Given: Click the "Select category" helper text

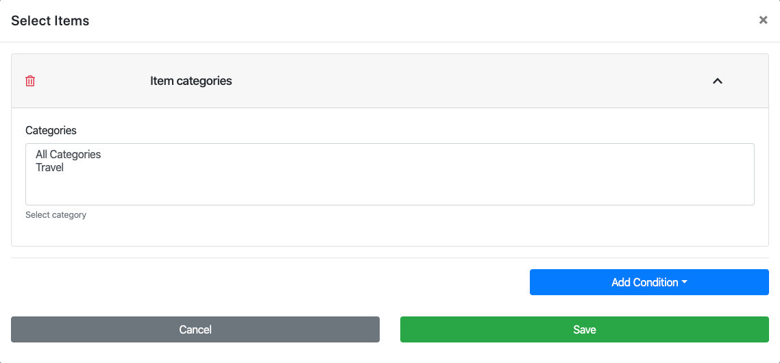Looking at the screenshot, I should click(x=56, y=215).
